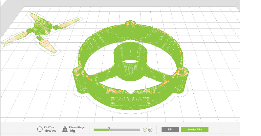This screenshot has width=261, height=136.
Task: Click the Print Time clock icon
Action: [x=40, y=129]
